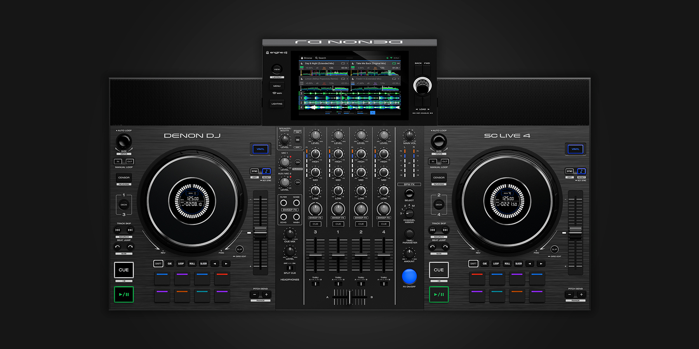
Task: Activate the Wash sweep FX button
Action: tap(296, 217)
